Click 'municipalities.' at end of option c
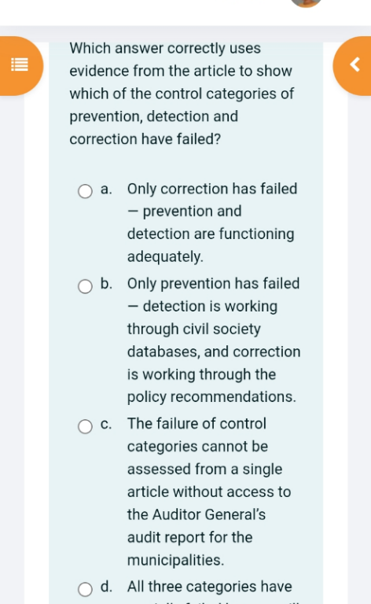The height and width of the screenshot is (604, 371). (175, 560)
